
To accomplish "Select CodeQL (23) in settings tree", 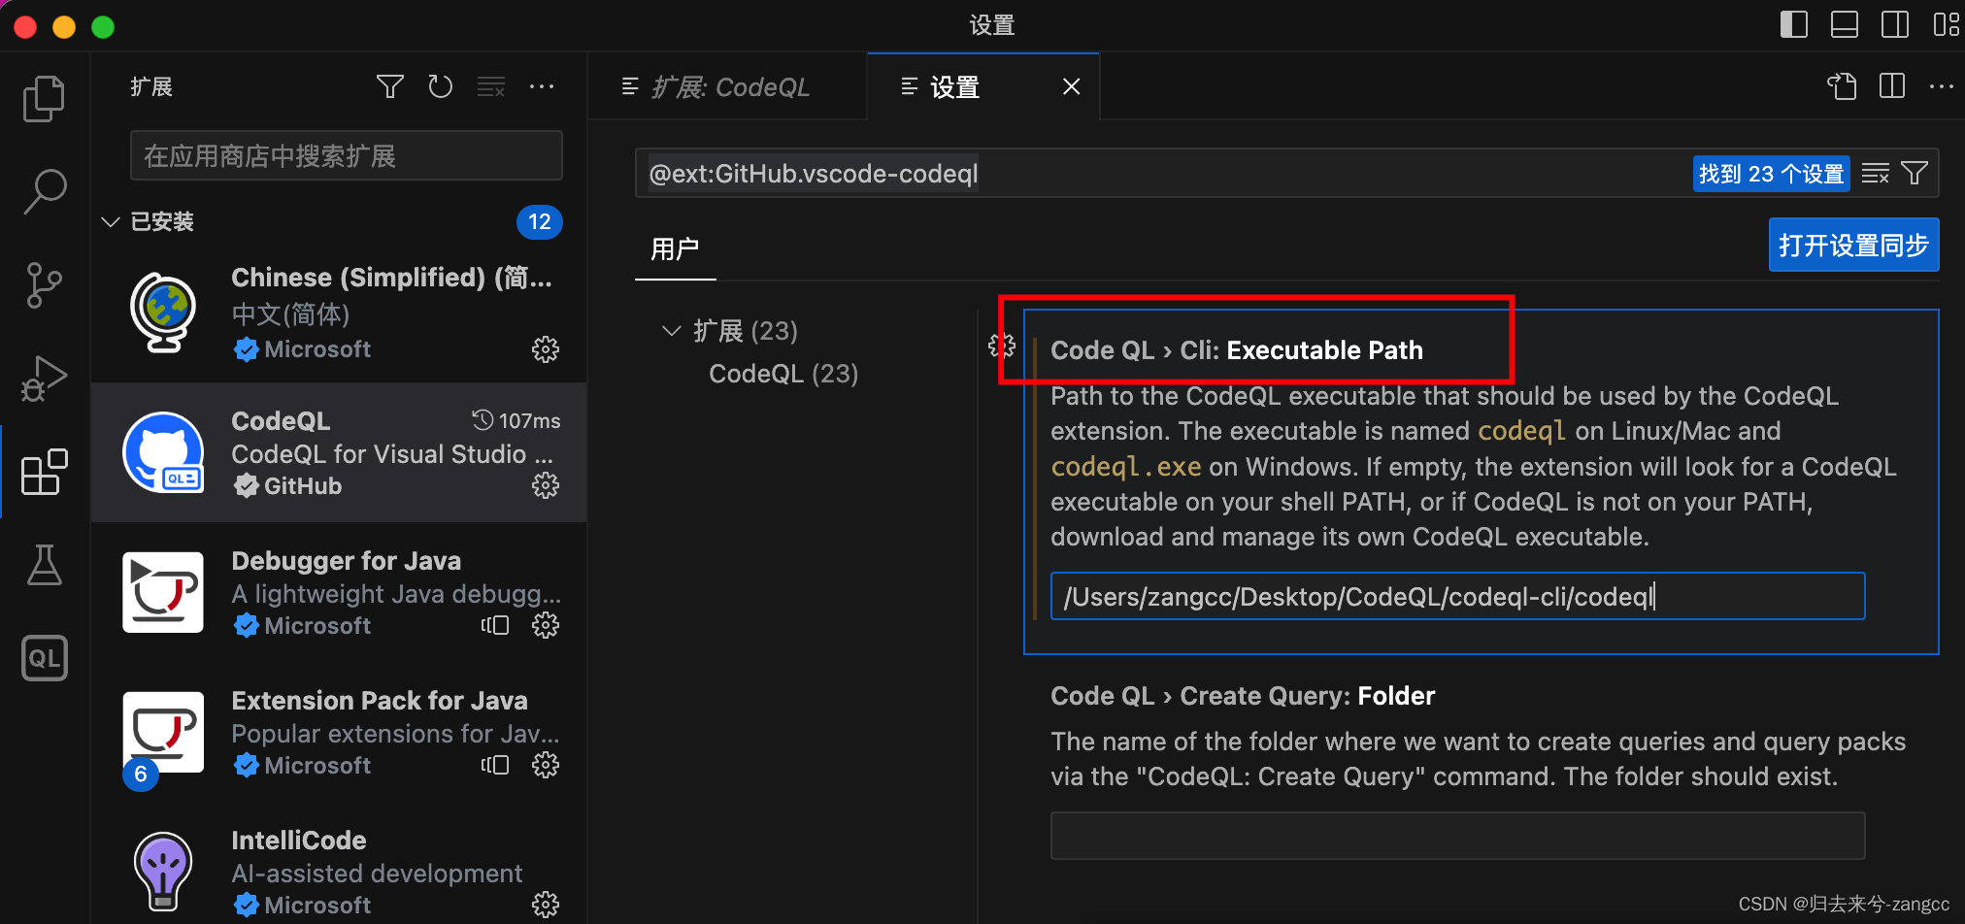I will click(x=783, y=374).
